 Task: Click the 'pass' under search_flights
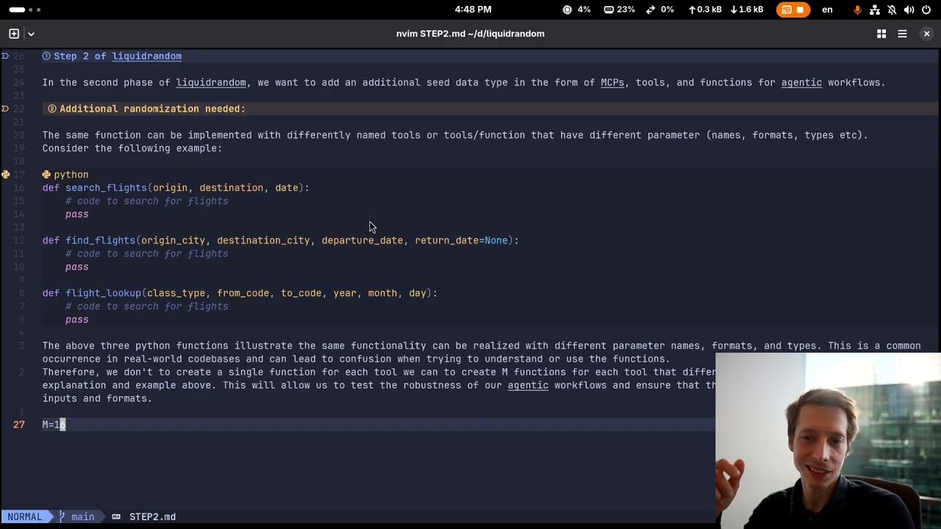(x=76, y=215)
